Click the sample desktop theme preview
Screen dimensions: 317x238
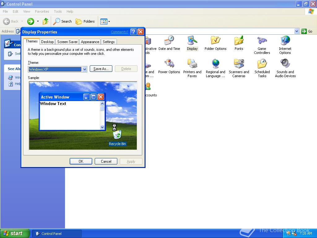click(83, 116)
